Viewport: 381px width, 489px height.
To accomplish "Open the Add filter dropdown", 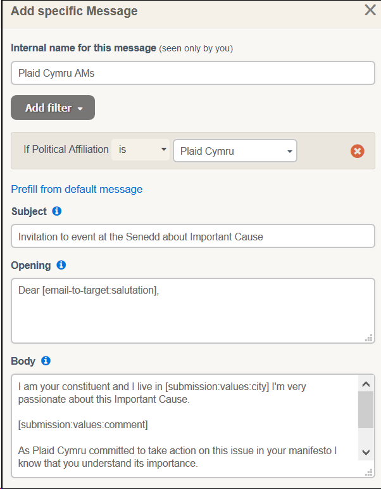I will pyautogui.click(x=53, y=108).
